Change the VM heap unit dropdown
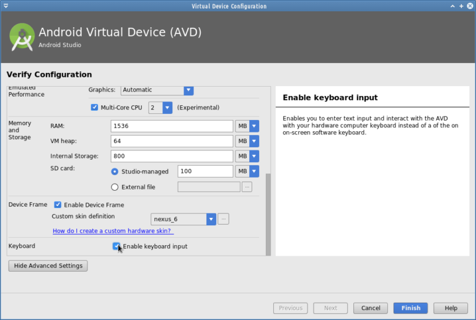This screenshot has width=476, height=320. (x=247, y=141)
